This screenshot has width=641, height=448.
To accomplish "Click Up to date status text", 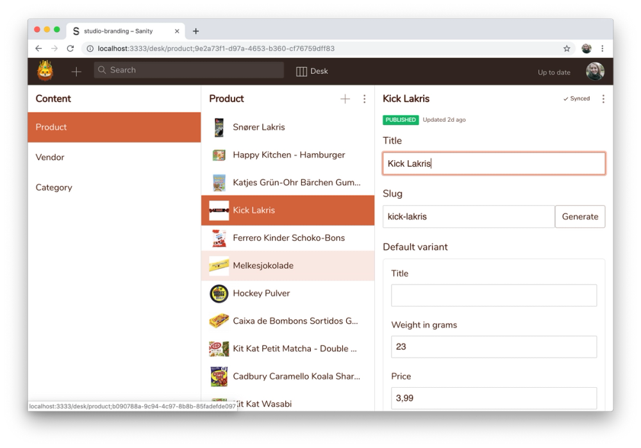I will pyautogui.click(x=554, y=72).
